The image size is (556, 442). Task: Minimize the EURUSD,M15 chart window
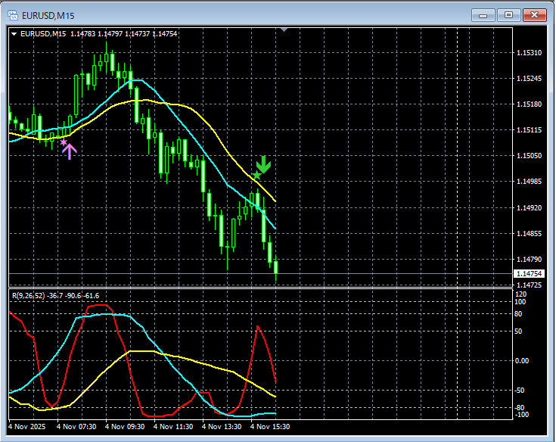point(483,15)
